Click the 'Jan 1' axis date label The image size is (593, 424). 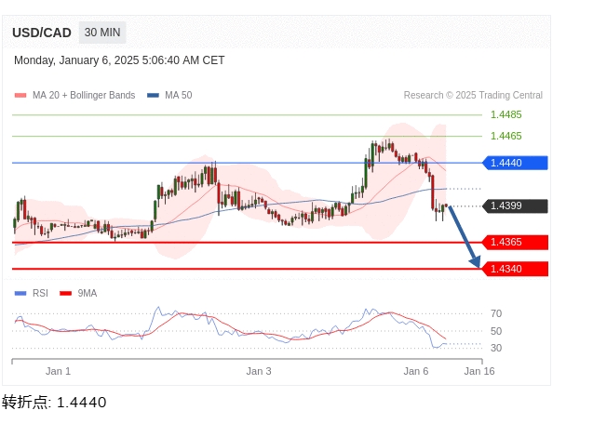pos(59,371)
